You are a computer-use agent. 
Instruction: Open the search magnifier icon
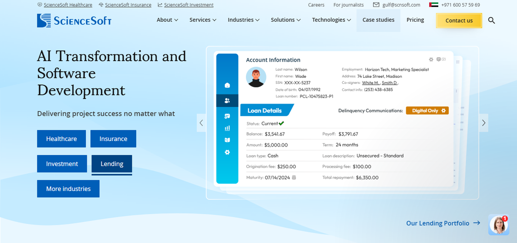coord(491,20)
